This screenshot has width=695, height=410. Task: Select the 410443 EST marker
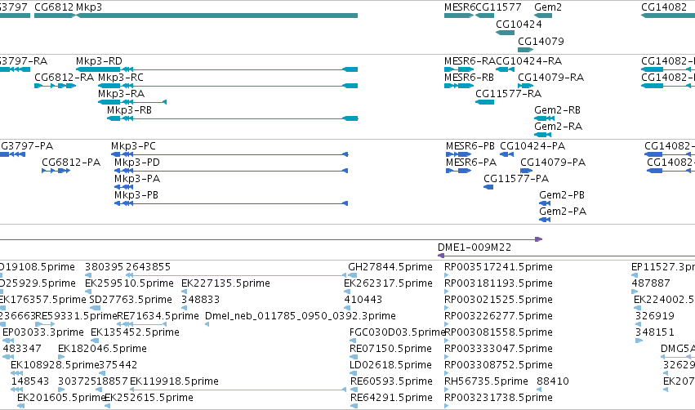[348, 308]
